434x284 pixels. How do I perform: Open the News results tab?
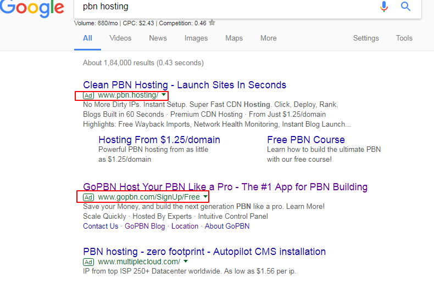pos(158,38)
